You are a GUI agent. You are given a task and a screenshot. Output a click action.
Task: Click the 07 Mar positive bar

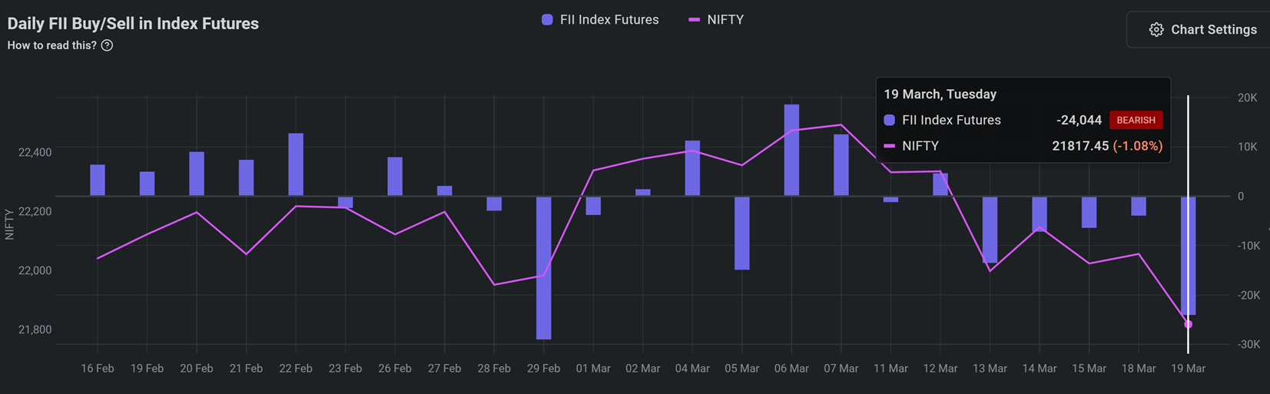[x=841, y=165]
